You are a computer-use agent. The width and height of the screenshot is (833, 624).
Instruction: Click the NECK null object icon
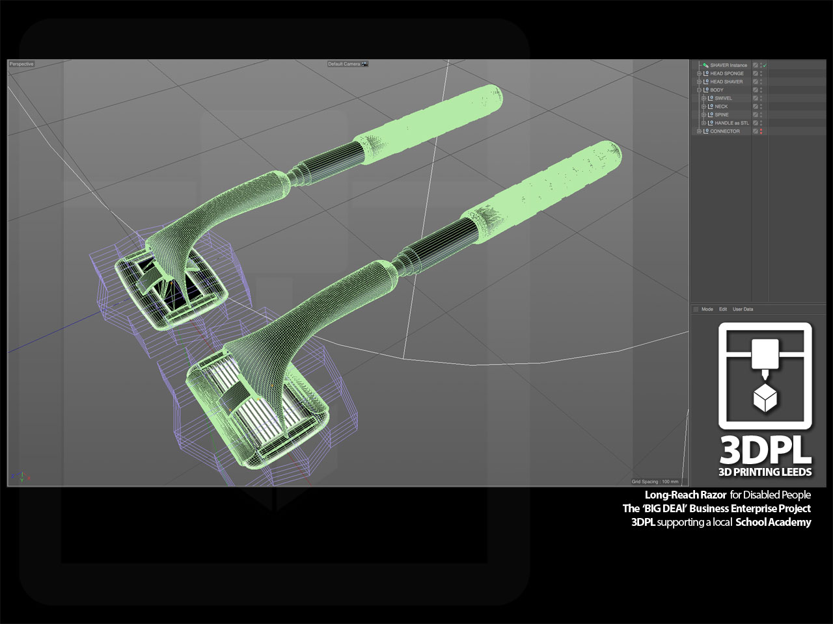coord(711,107)
